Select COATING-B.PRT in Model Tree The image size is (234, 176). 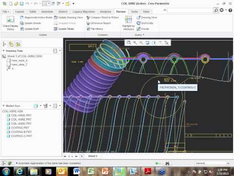coord(19,132)
